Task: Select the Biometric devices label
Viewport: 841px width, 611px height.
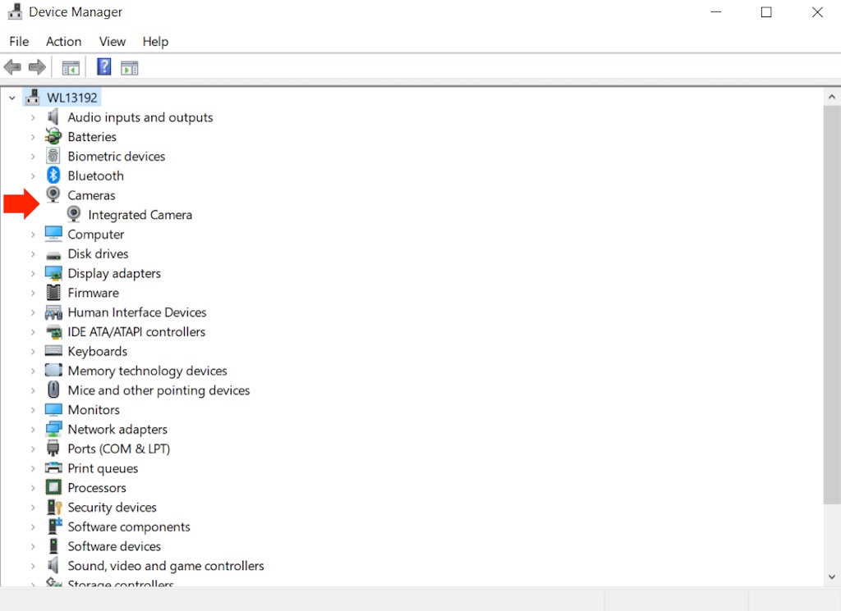Action: pos(117,157)
